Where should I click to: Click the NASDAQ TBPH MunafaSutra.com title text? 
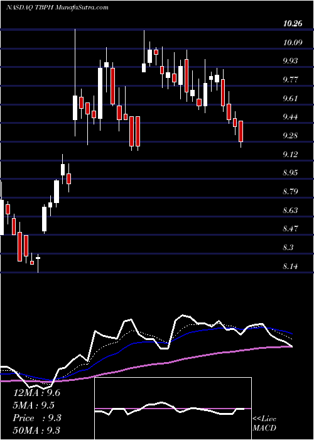point(57,8)
